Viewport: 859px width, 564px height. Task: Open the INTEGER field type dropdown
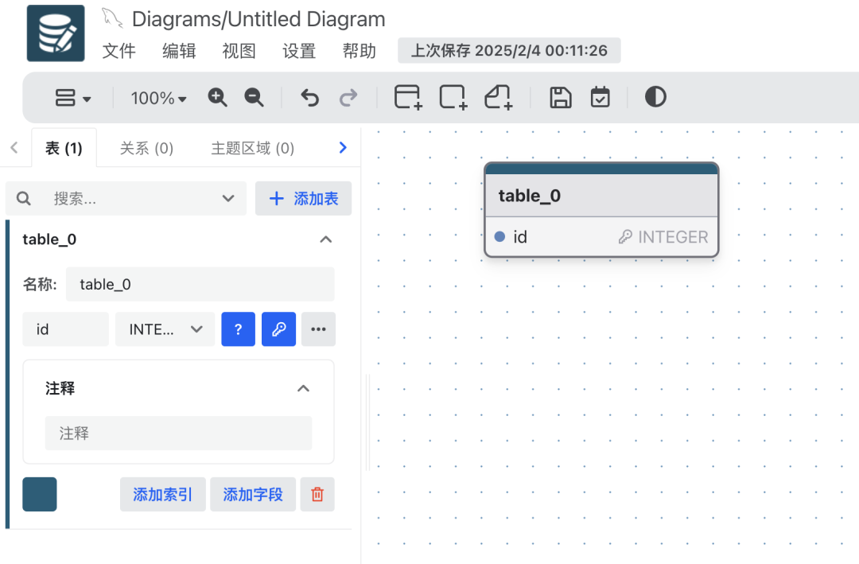tap(165, 329)
